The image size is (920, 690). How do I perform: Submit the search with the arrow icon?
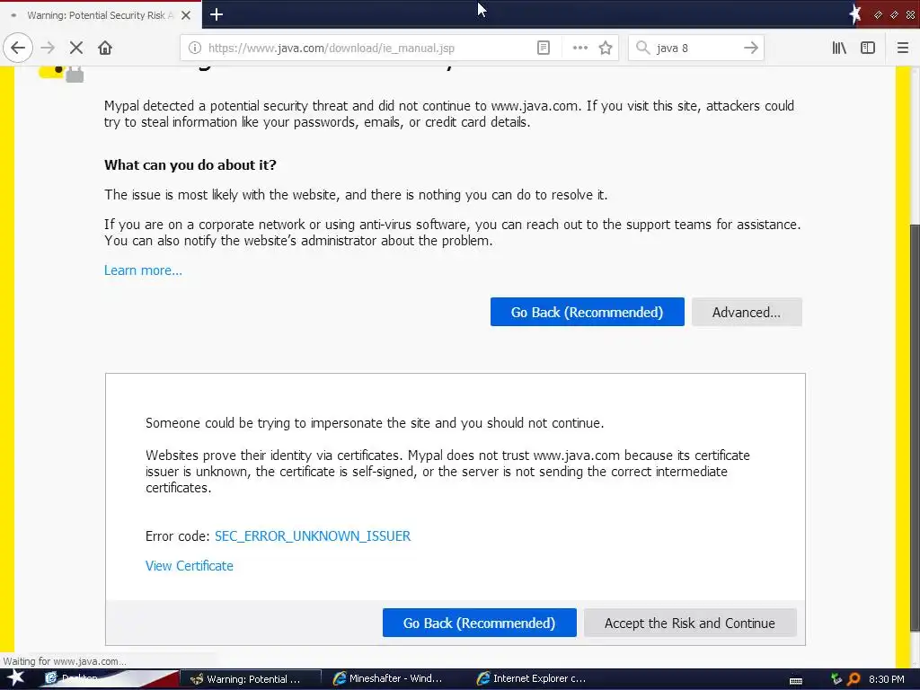pyautogui.click(x=750, y=49)
